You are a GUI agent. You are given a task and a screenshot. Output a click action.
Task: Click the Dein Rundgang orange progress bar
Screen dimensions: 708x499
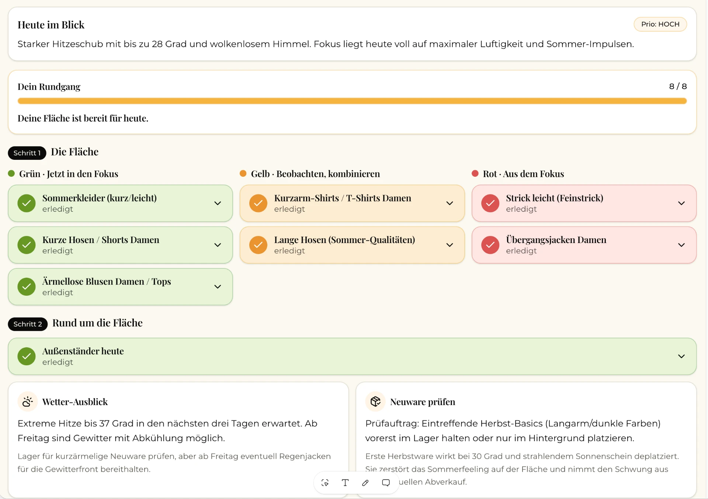point(352,101)
